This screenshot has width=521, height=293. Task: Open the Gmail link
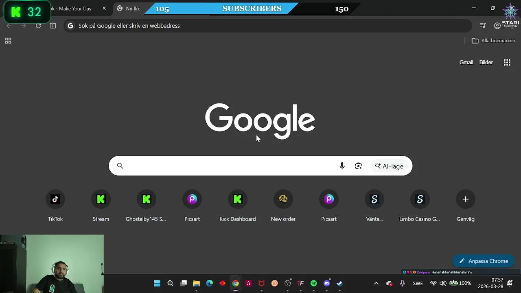466,62
